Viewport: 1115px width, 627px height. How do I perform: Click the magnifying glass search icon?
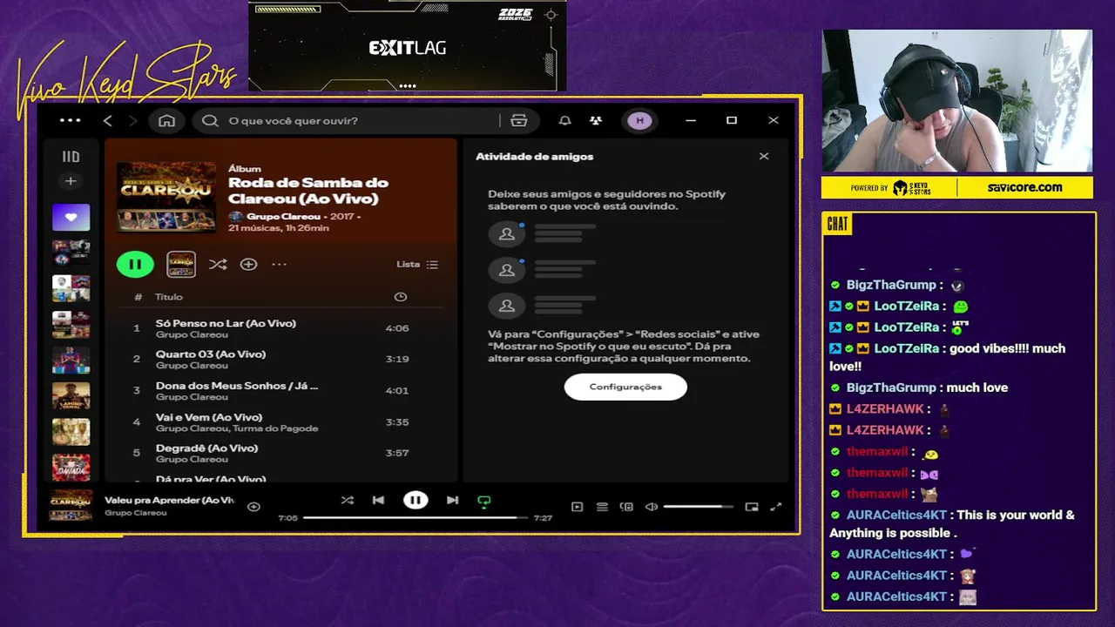(x=210, y=120)
